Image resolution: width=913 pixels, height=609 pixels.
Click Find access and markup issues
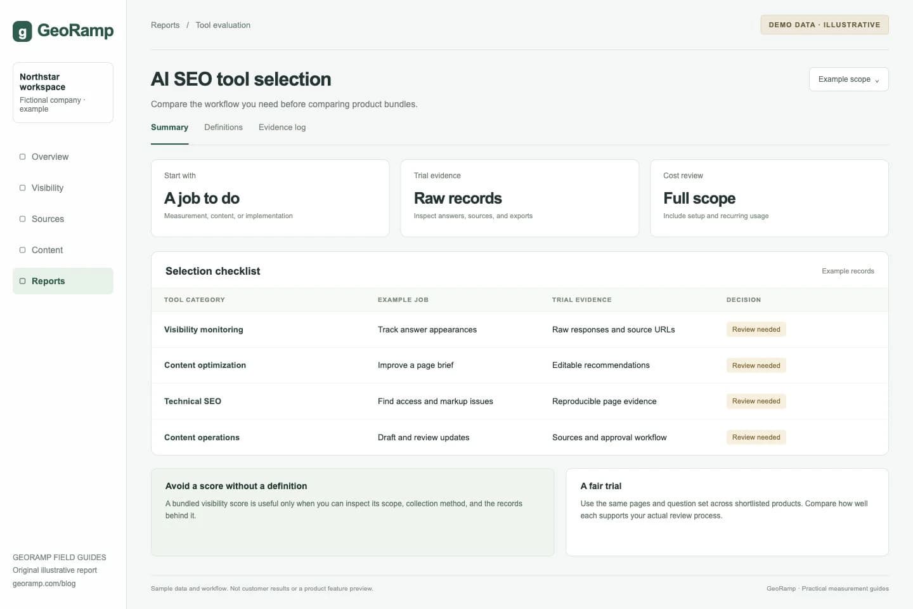pyautogui.click(x=436, y=401)
